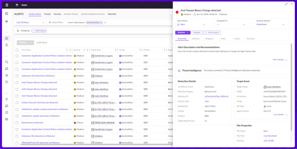Toggle the select-all checkbox in table header
The height and width of the screenshot is (149, 297).
coord(17,50)
